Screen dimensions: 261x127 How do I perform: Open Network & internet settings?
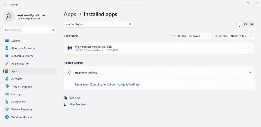[x=30, y=56]
